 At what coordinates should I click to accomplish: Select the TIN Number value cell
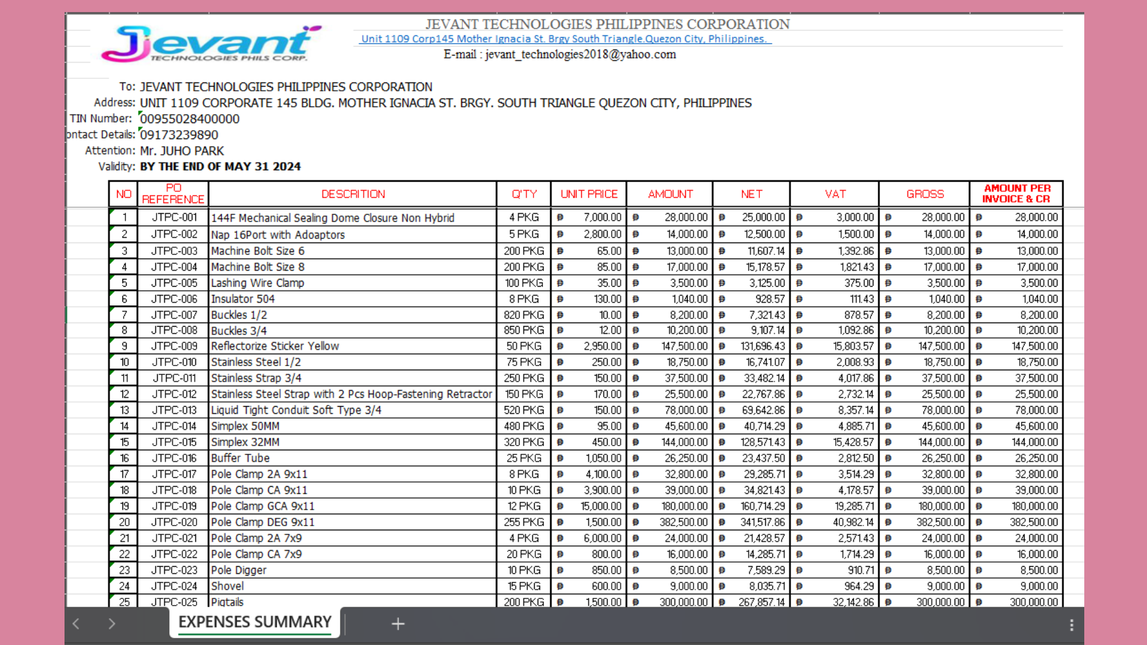click(x=190, y=119)
